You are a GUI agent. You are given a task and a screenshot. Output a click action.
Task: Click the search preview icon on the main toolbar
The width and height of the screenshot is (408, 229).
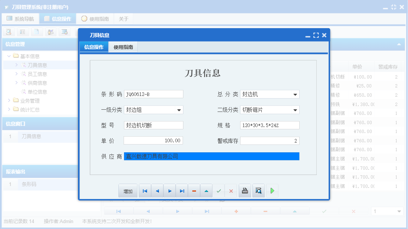tap(8, 32)
